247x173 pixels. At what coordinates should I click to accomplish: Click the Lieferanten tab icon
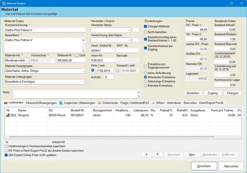pos(6,103)
